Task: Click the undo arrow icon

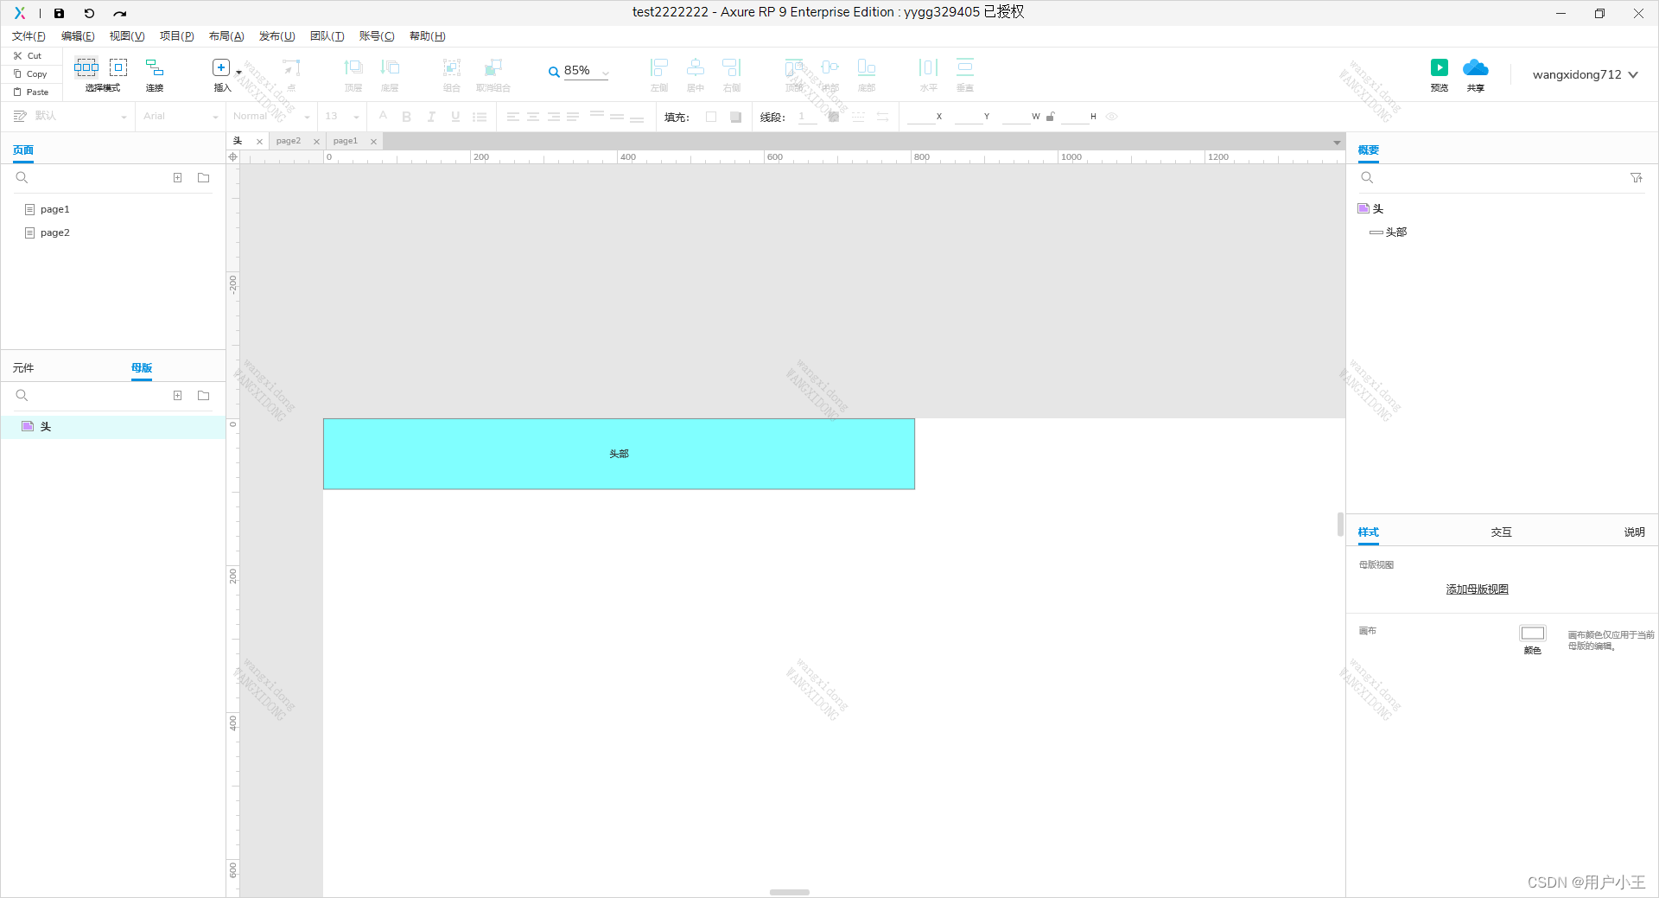Action: [x=89, y=13]
